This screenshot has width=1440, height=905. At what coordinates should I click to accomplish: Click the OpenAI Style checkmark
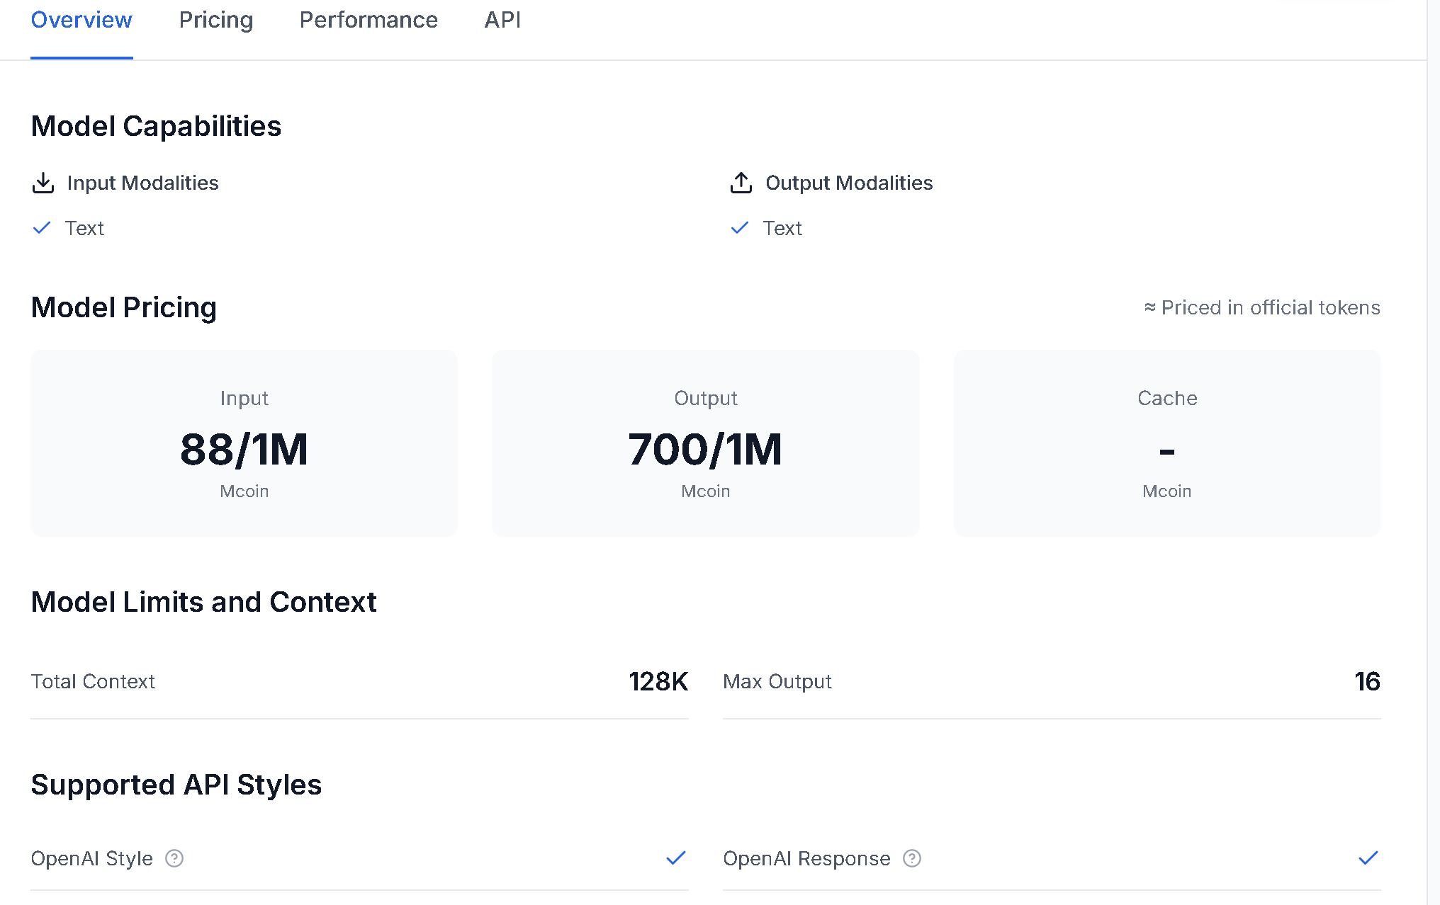click(x=676, y=858)
